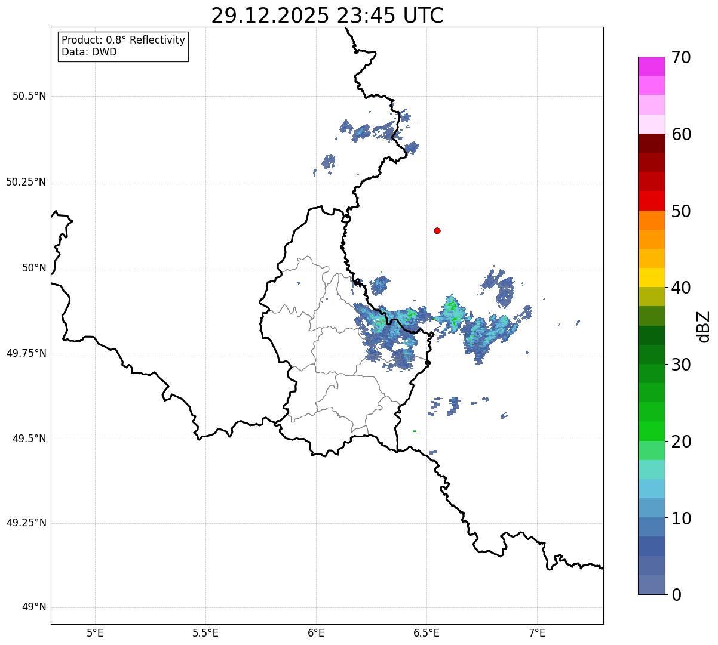Click the colorbar tick label "60"
Screen dimensions: 718x645
pos(680,134)
